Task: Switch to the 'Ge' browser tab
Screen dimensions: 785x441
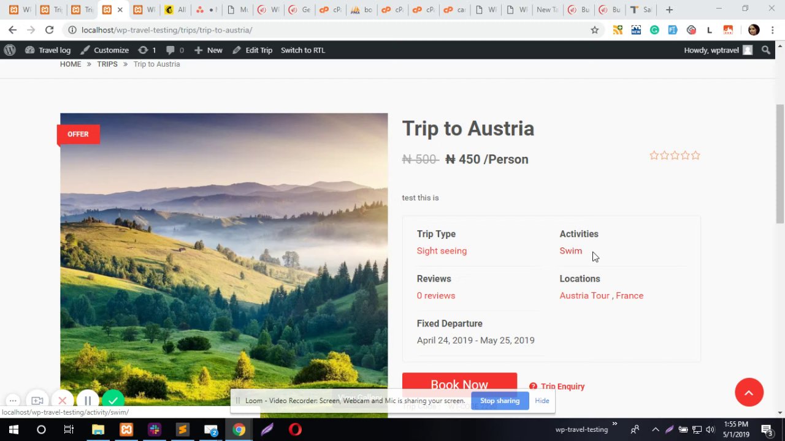Action: click(299, 10)
